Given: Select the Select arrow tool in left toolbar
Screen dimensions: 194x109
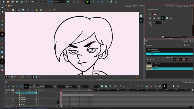Looking at the screenshot, I should click(x=2, y=12).
